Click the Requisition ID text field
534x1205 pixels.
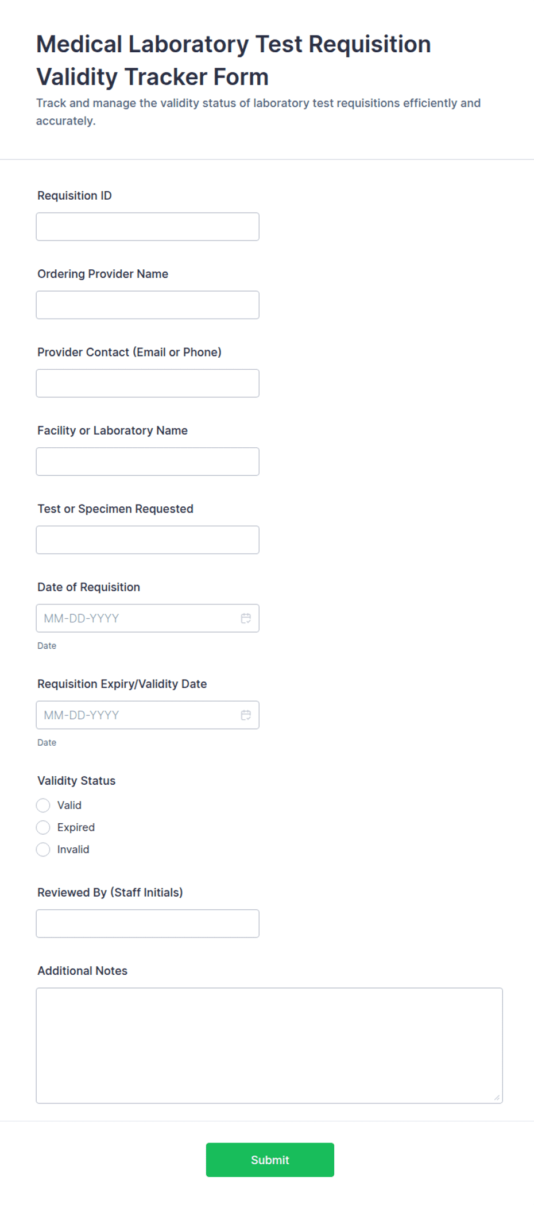(148, 227)
